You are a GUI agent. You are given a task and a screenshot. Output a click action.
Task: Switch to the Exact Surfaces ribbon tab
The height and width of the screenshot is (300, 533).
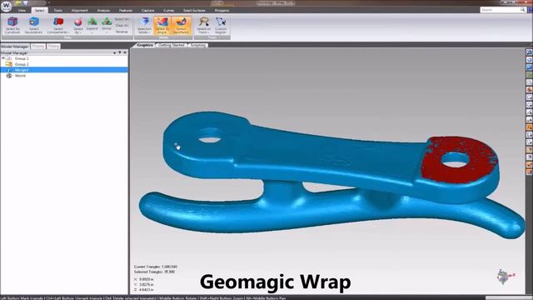pos(194,11)
